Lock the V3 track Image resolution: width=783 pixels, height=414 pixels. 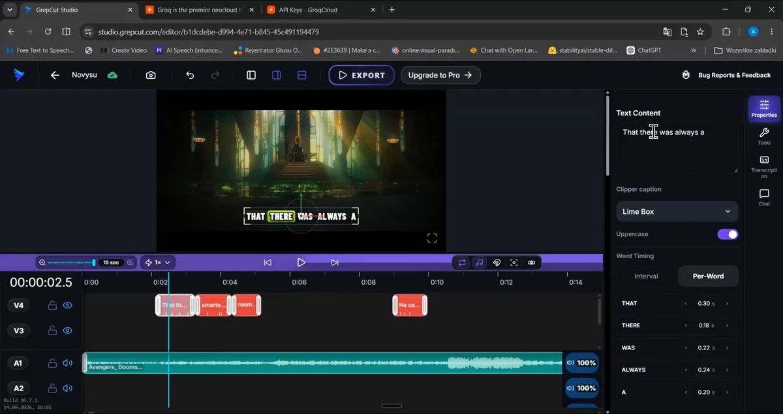[51, 331]
